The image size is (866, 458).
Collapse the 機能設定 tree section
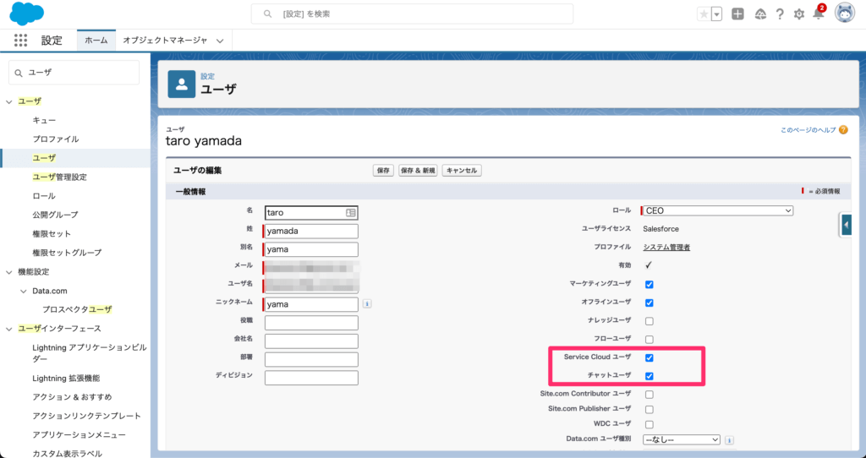[x=9, y=271]
